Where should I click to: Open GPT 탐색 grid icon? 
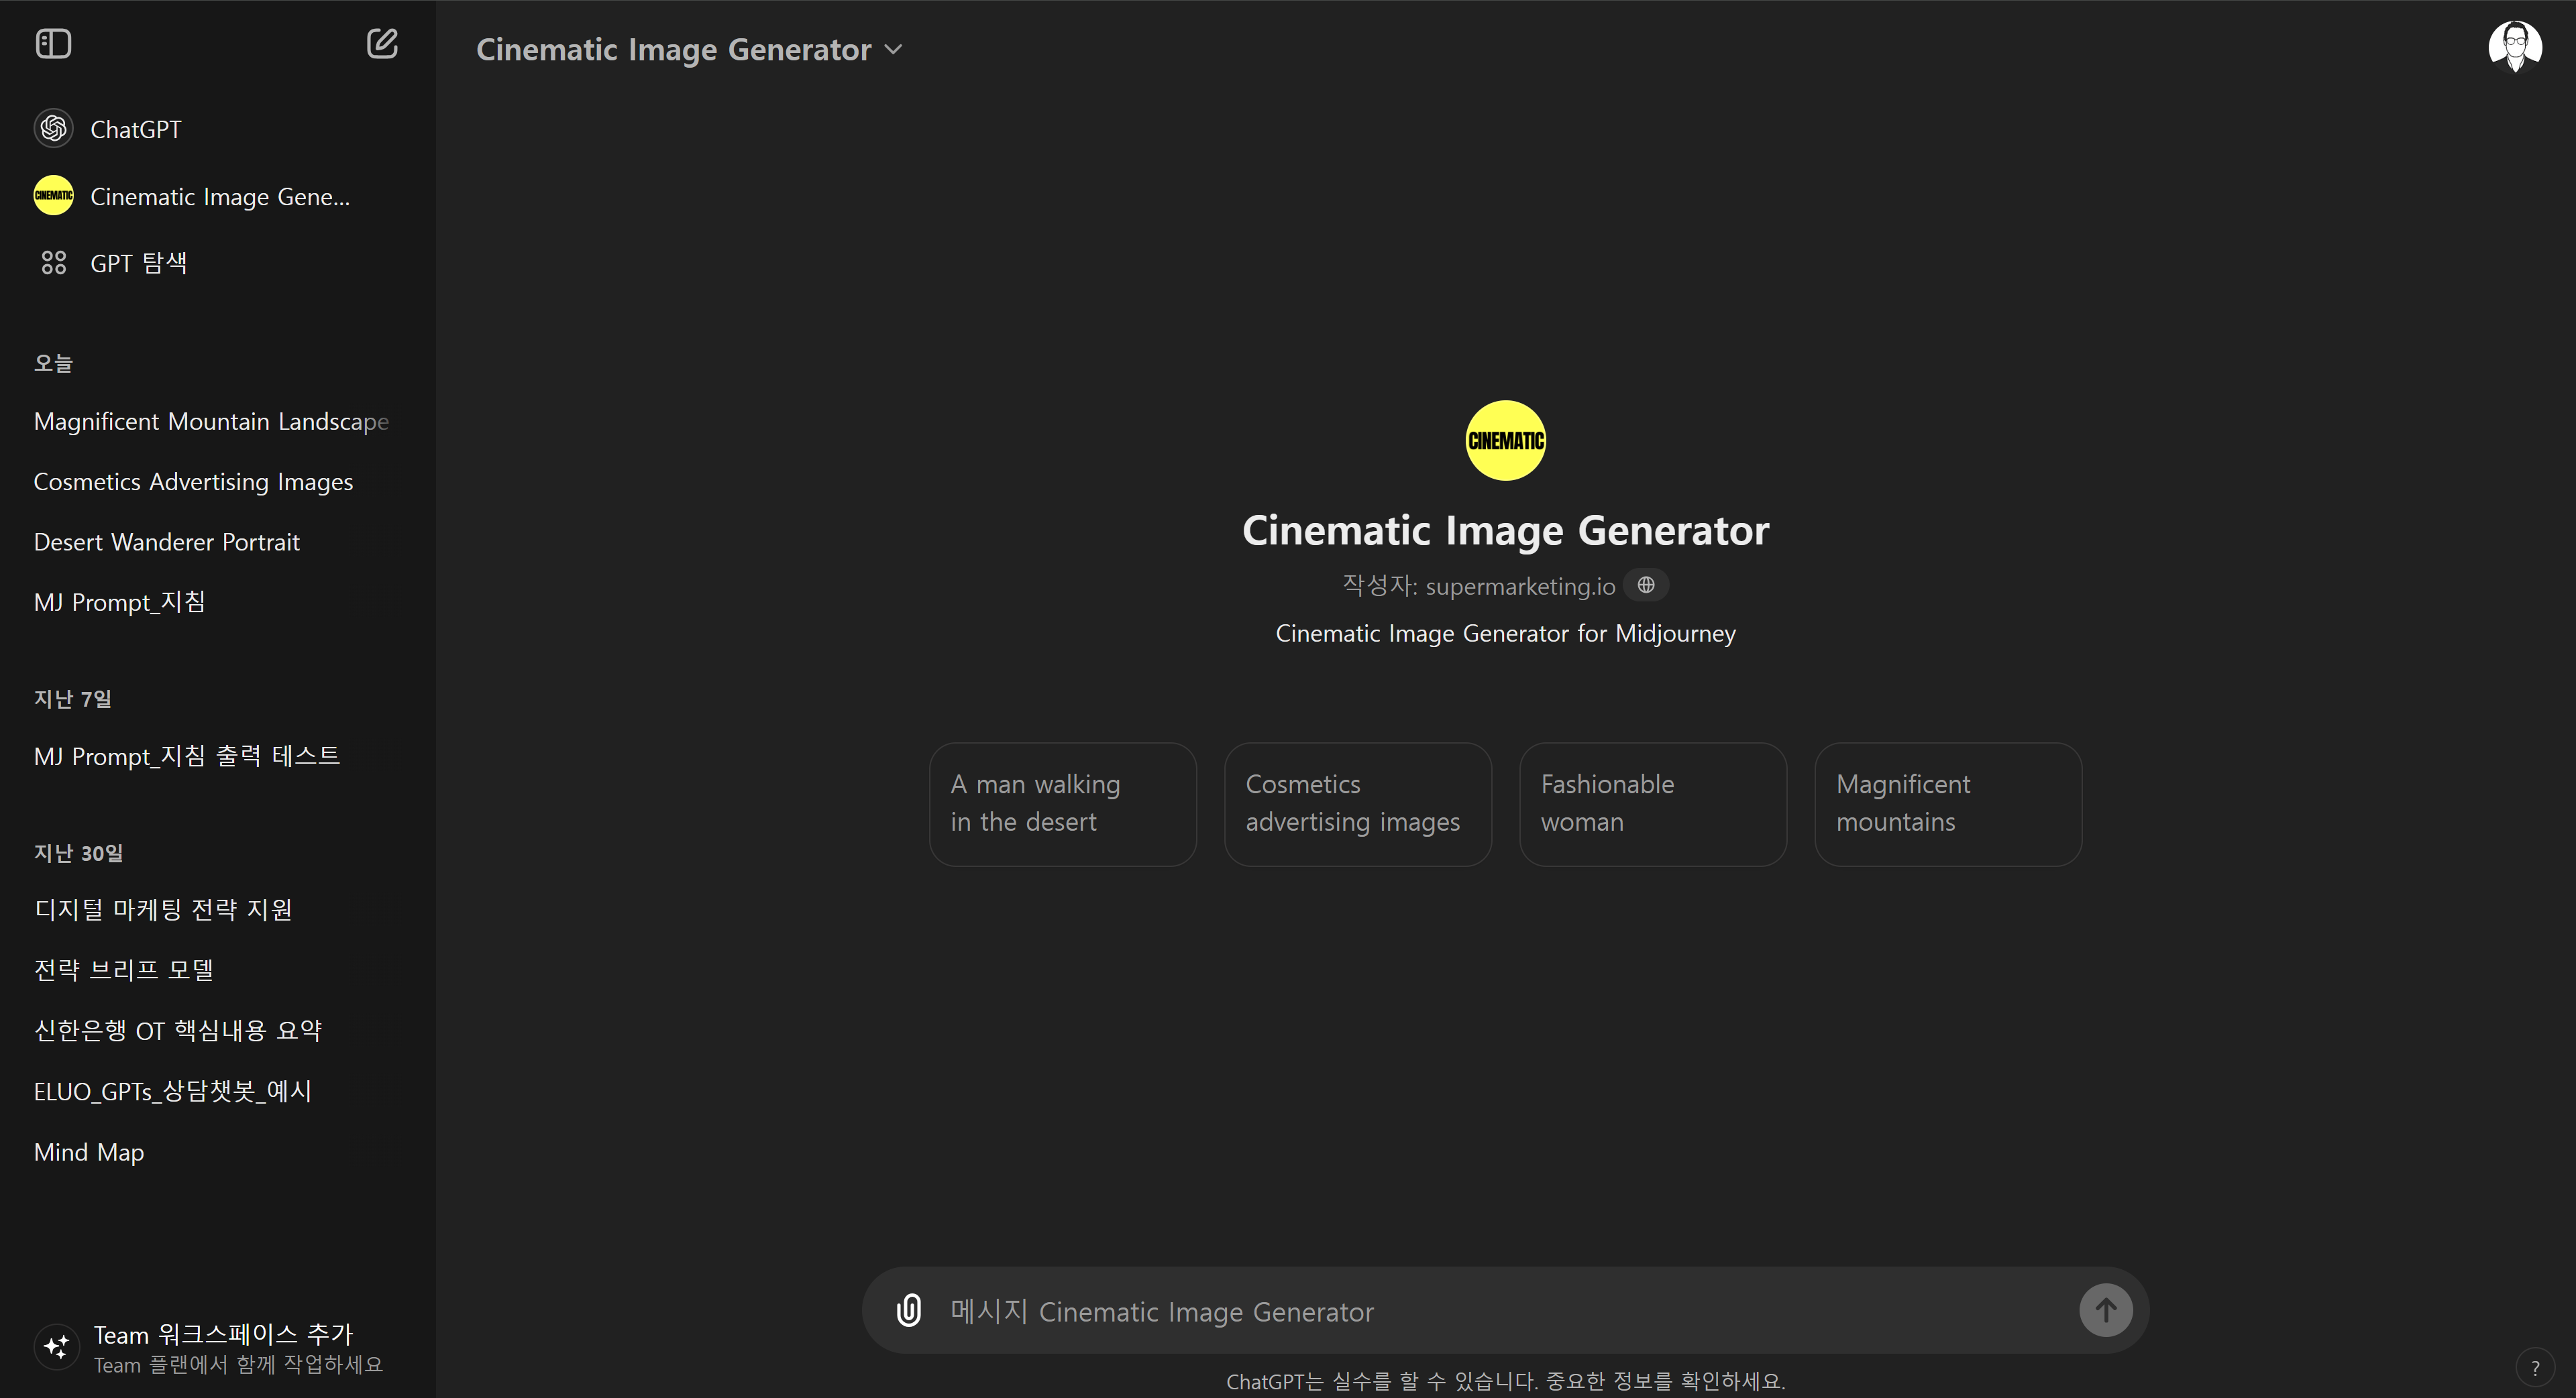[x=53, y=263]
